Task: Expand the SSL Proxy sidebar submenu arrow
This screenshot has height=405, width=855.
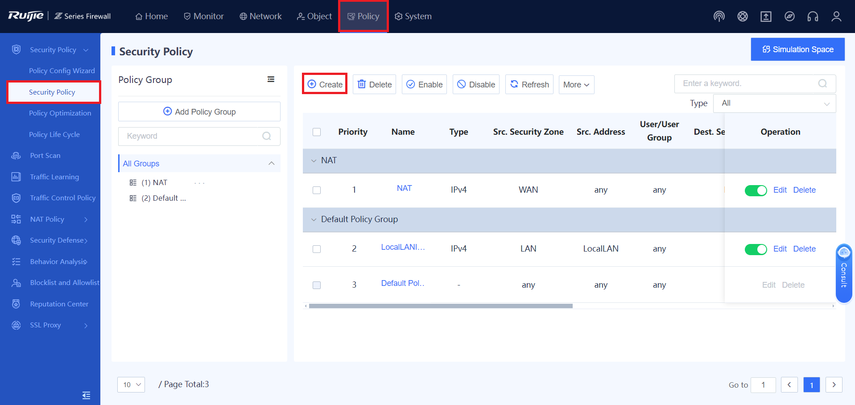Action: coord(86,325)
